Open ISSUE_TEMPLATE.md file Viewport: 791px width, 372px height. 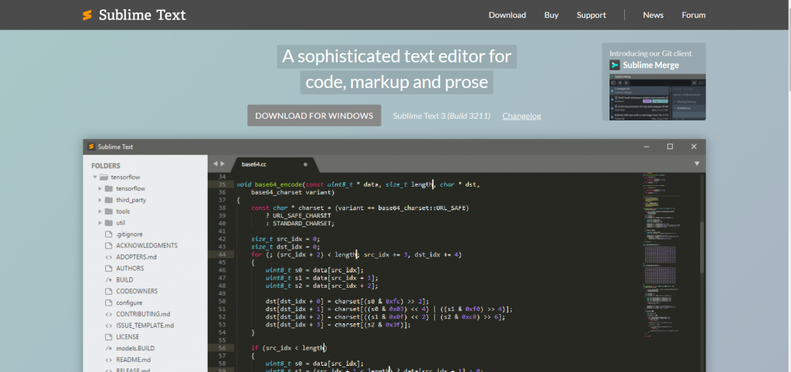click(144, 326)
